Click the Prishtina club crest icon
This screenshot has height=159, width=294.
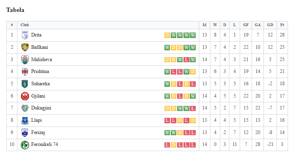coord(25,72)
